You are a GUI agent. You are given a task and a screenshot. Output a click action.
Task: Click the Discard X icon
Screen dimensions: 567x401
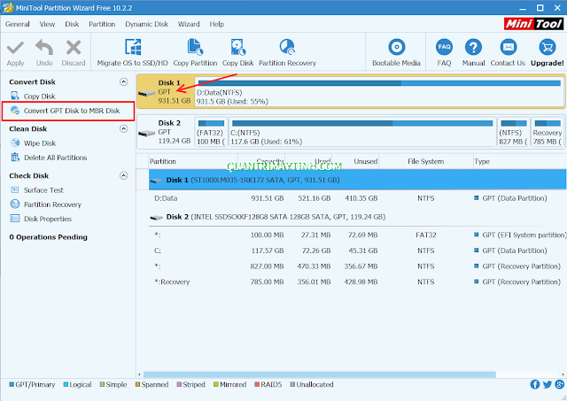click(x=74, y=48)
